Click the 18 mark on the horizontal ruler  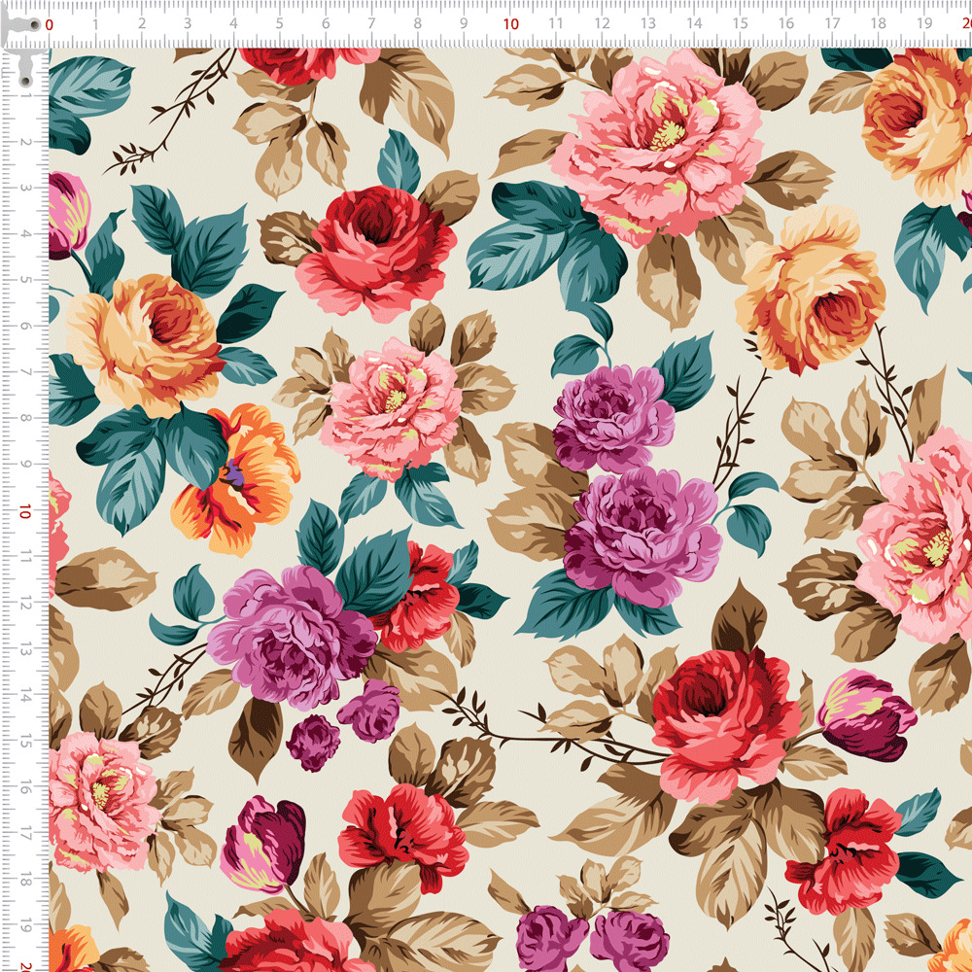click(x=879, y=23)
